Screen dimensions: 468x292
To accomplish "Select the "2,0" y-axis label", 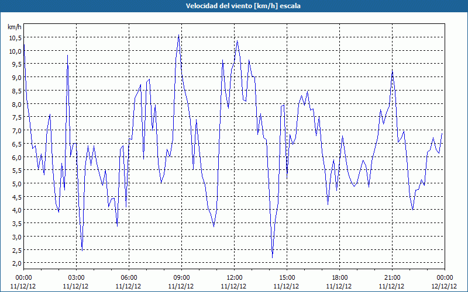I will [x=16, y=263].
